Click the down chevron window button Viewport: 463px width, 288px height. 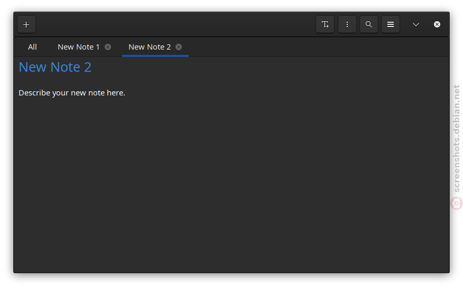point(416,24)
